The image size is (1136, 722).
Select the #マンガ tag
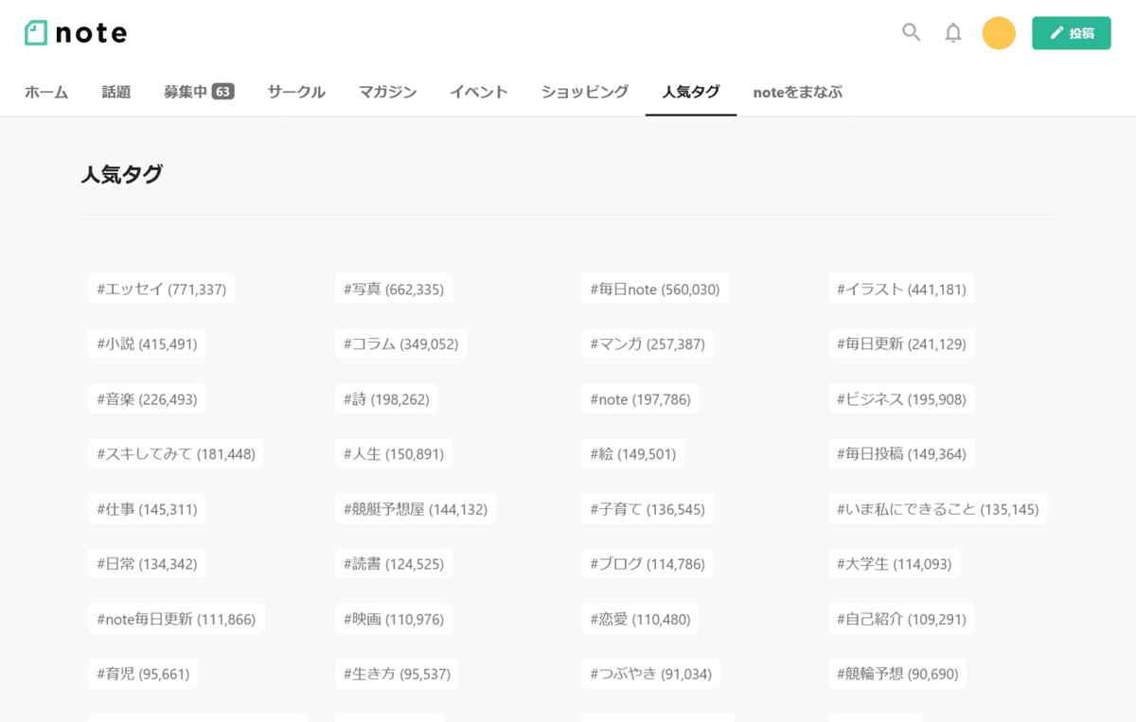[x=648, y=343]
